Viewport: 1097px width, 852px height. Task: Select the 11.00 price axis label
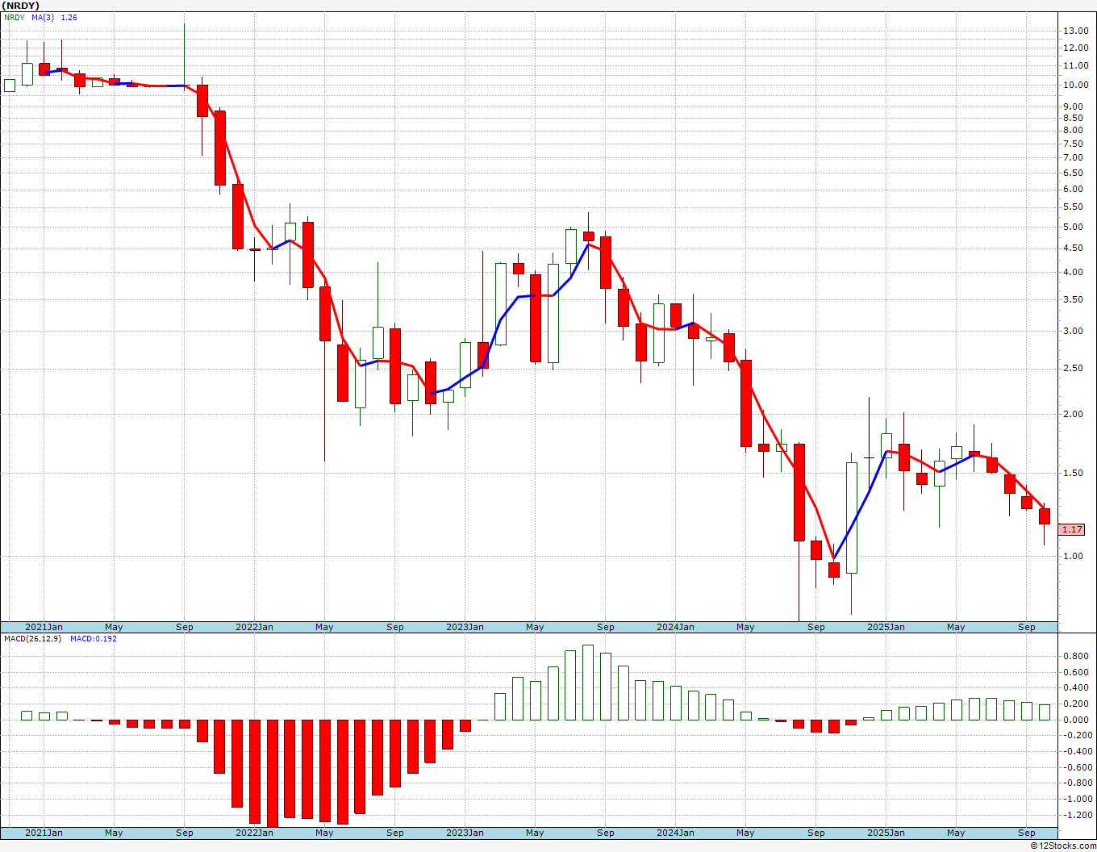click(x=1075, y=65)
